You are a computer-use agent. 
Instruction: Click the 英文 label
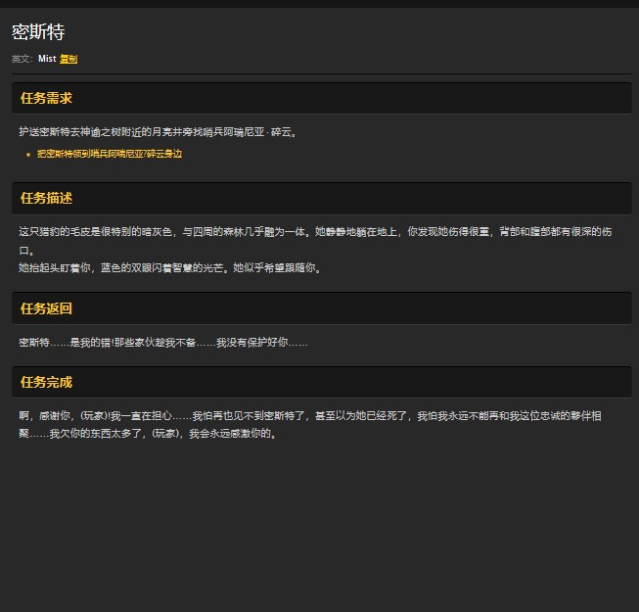click(x=22, y=59)
